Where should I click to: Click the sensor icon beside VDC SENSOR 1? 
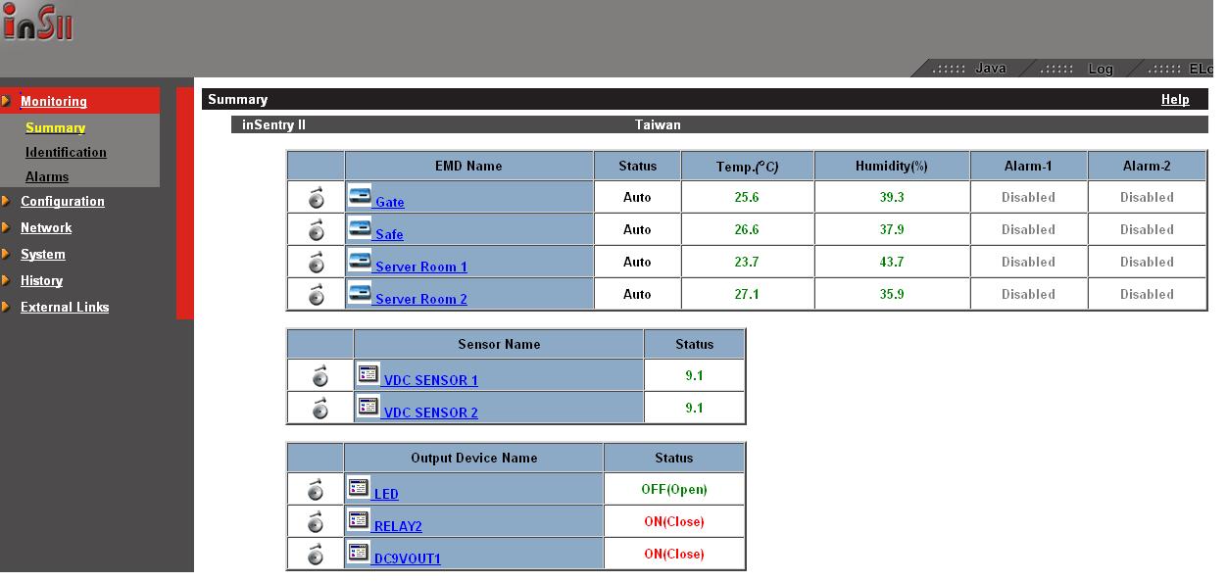pos(368,374)
